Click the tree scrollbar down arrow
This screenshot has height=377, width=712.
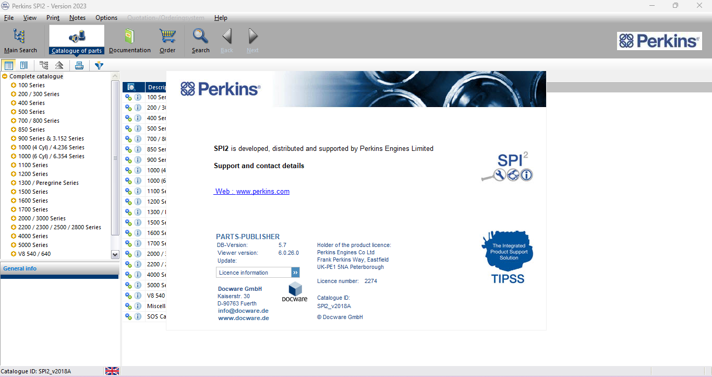click(115, 254)
